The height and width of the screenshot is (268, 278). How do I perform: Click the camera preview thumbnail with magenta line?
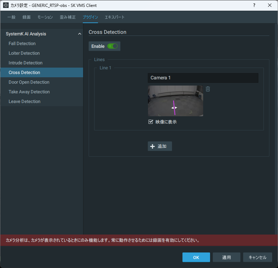(176, 101)
